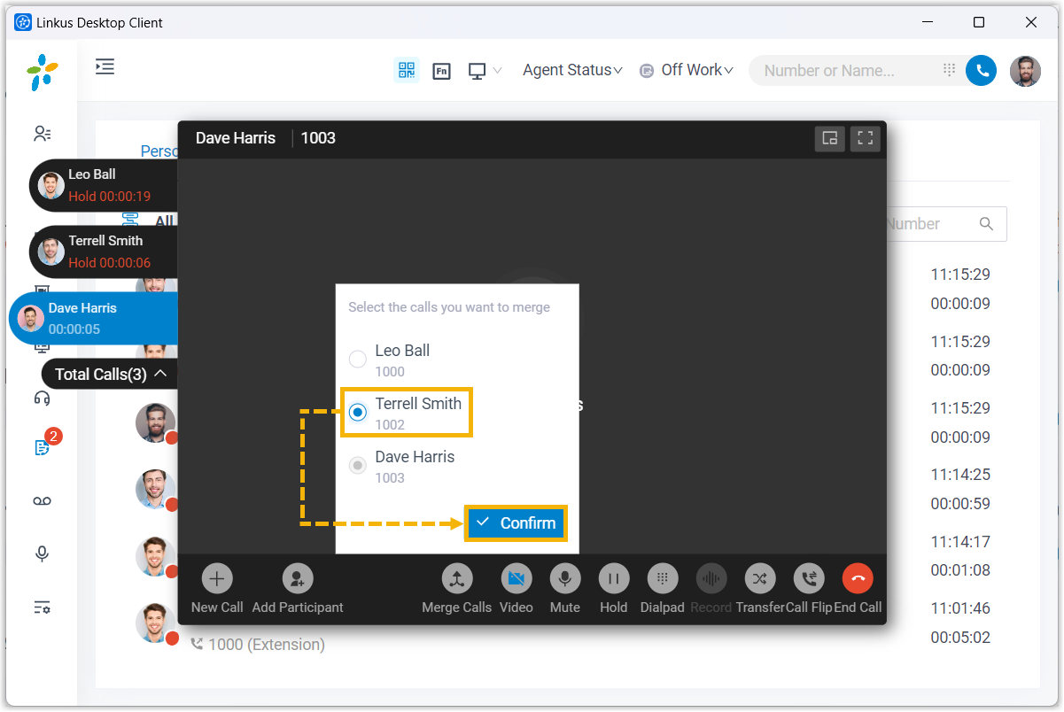Open the Off Work presence dropdown
The width and height of the screenshot is (1064, 712).
[687, 70]
